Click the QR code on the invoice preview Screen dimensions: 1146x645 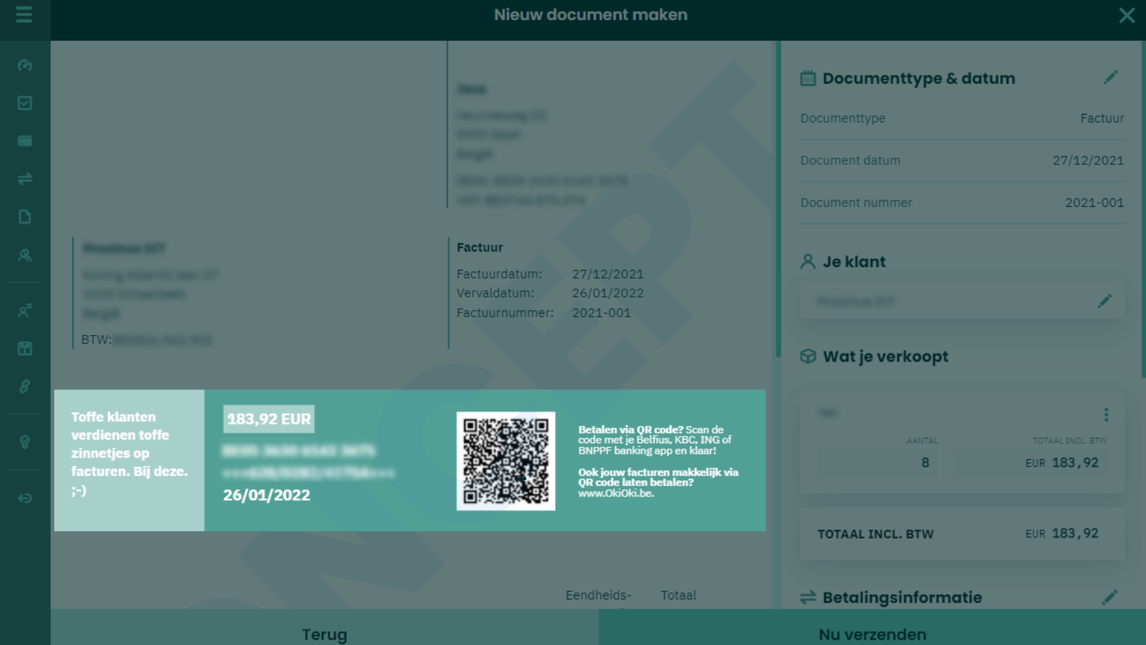pos(506,461)
